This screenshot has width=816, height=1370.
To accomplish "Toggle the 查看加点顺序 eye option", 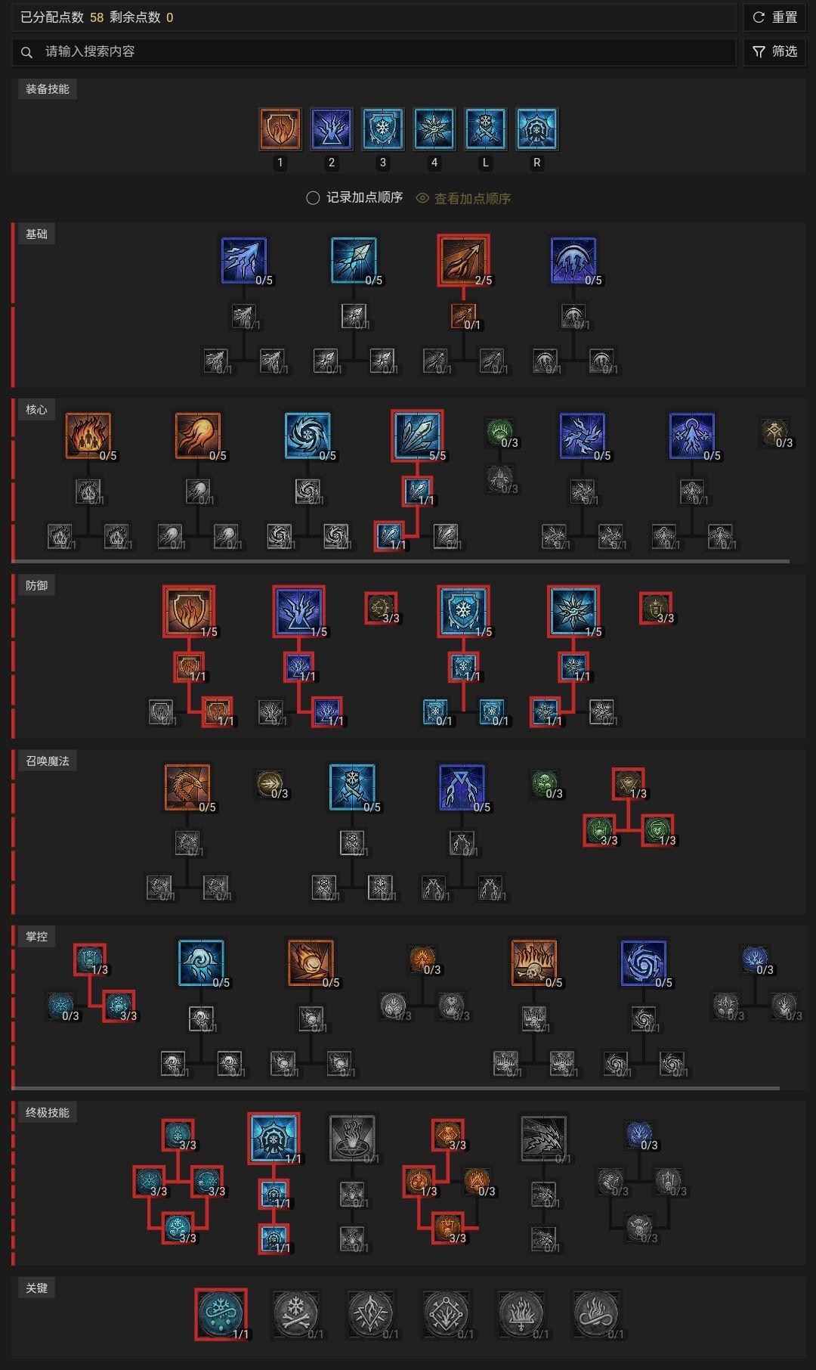I will 463,198.
